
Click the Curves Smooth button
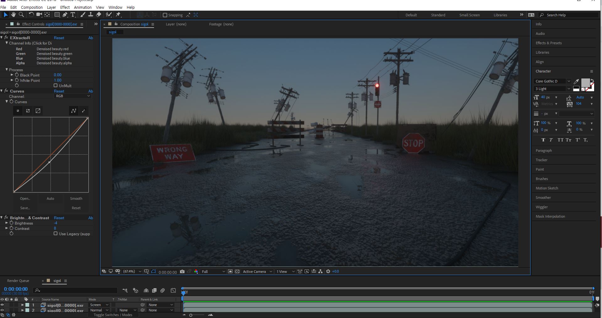(76, 199)
